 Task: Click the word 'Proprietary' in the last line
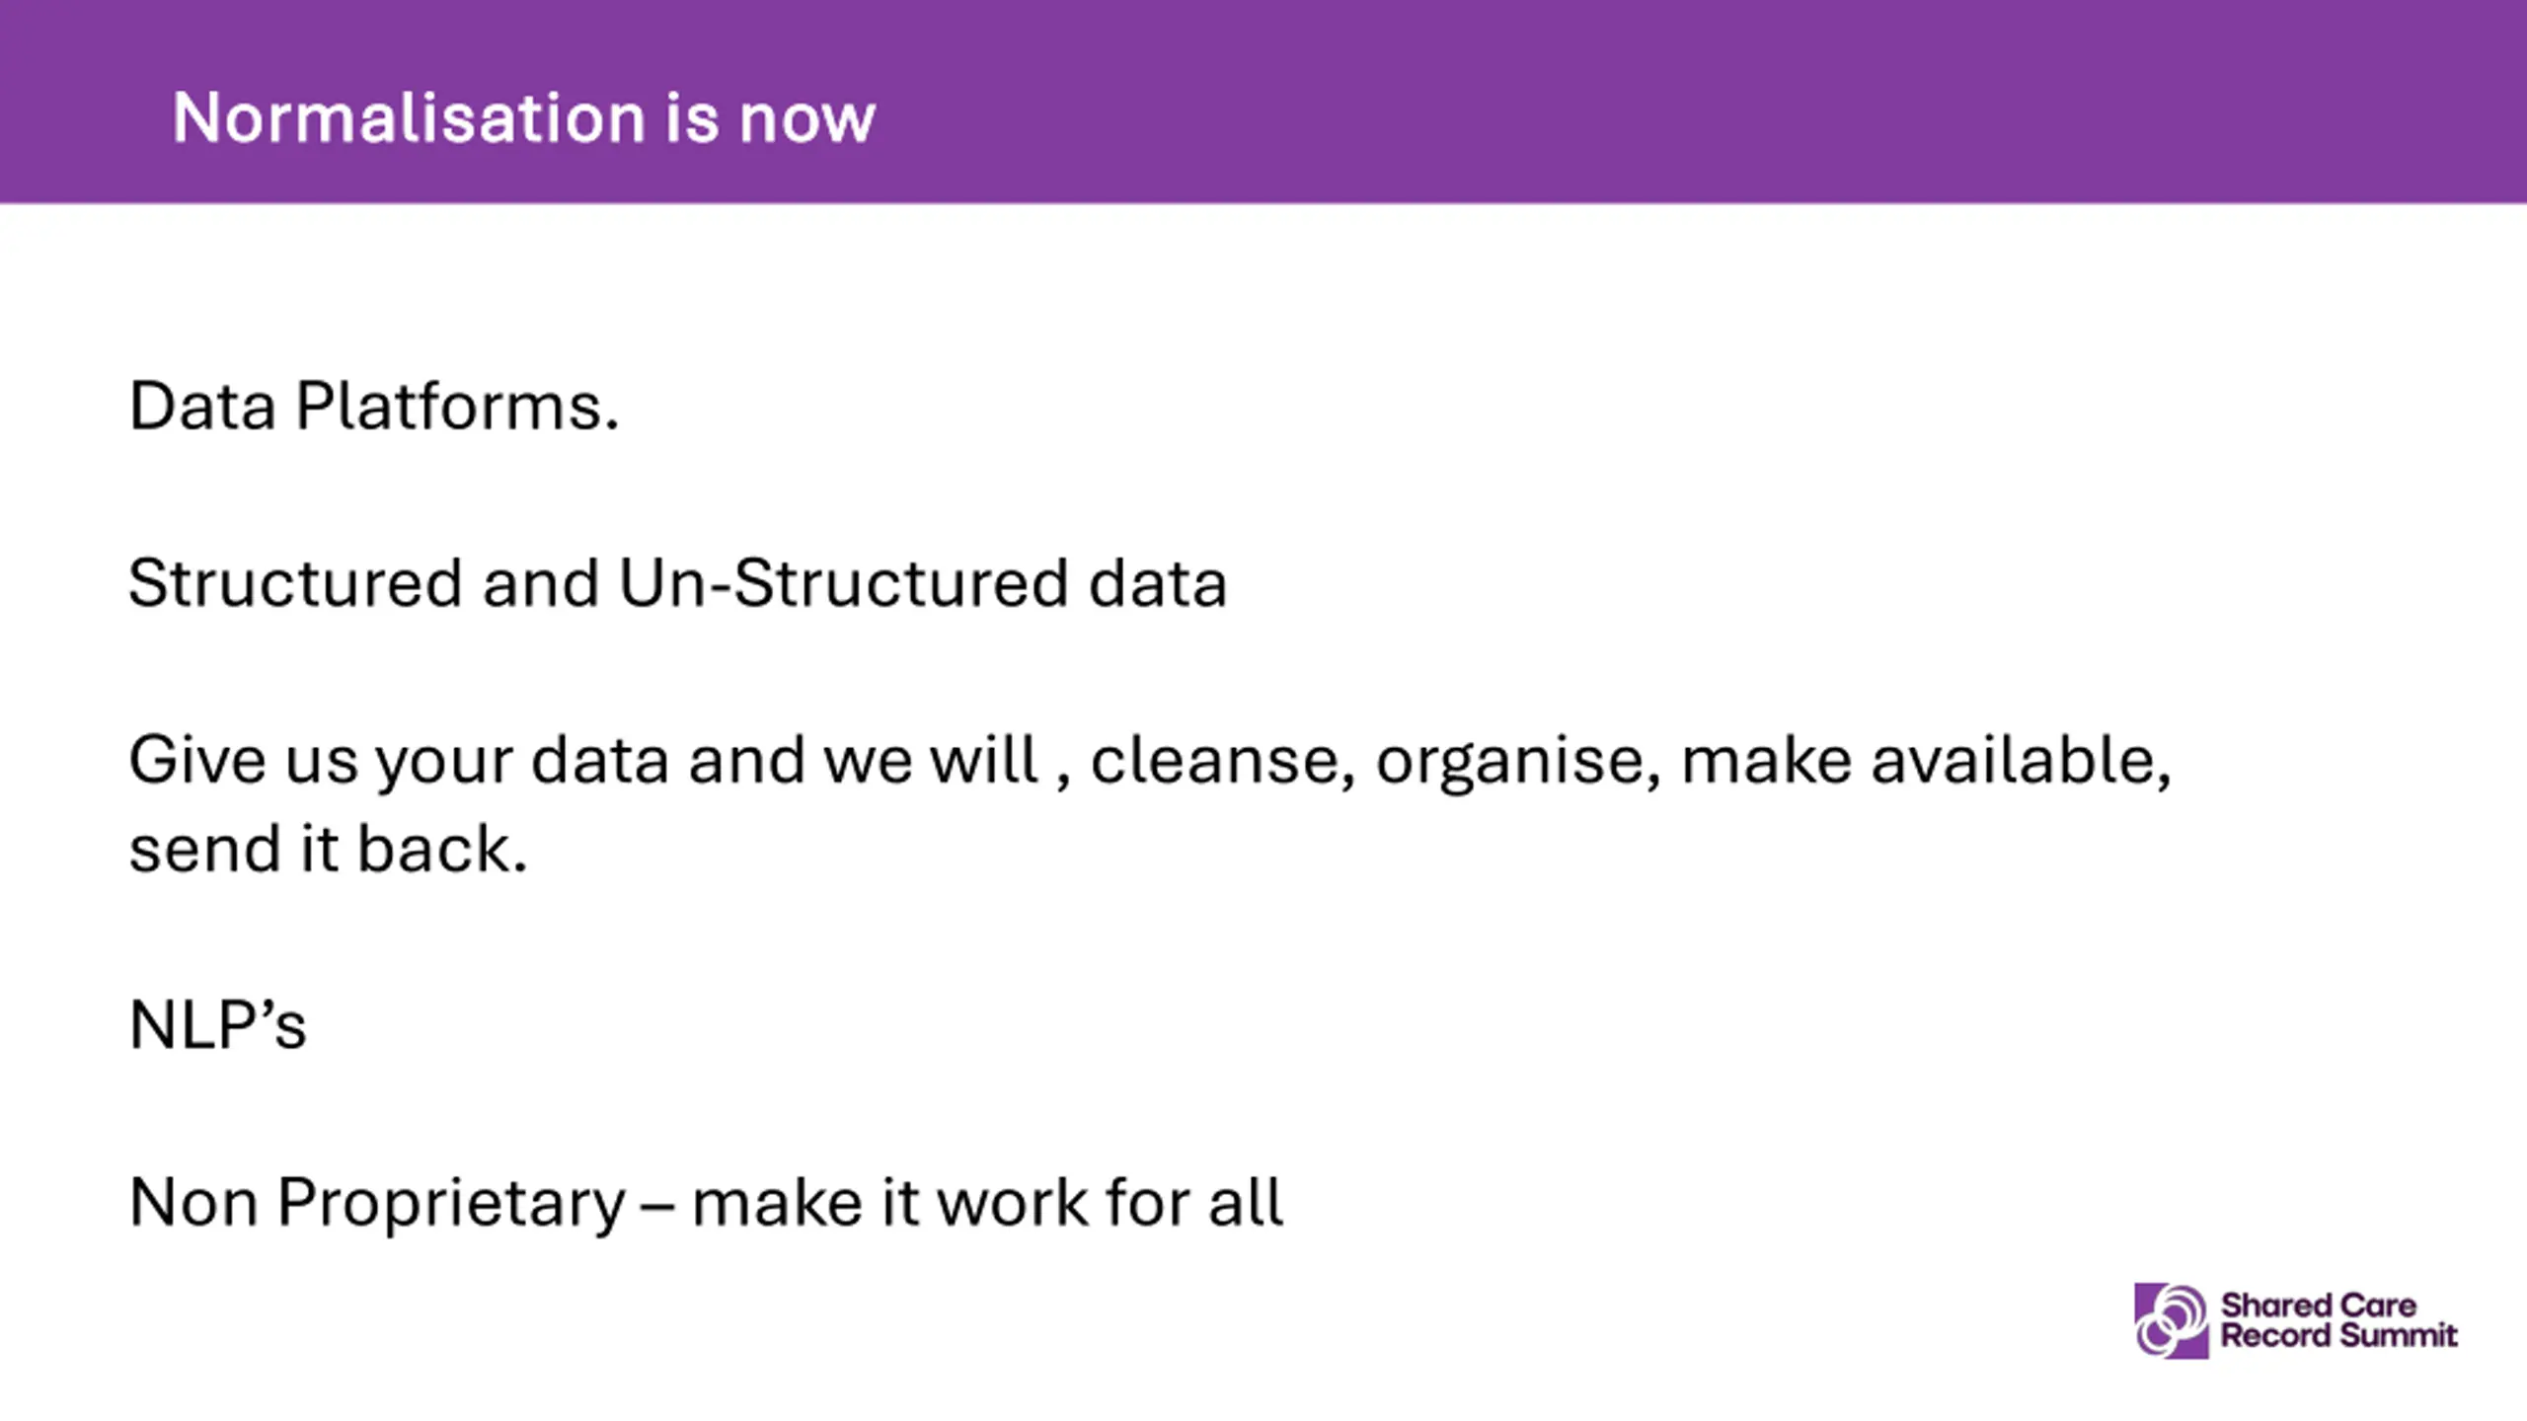pyautogui.click(x=451, y=1203)
